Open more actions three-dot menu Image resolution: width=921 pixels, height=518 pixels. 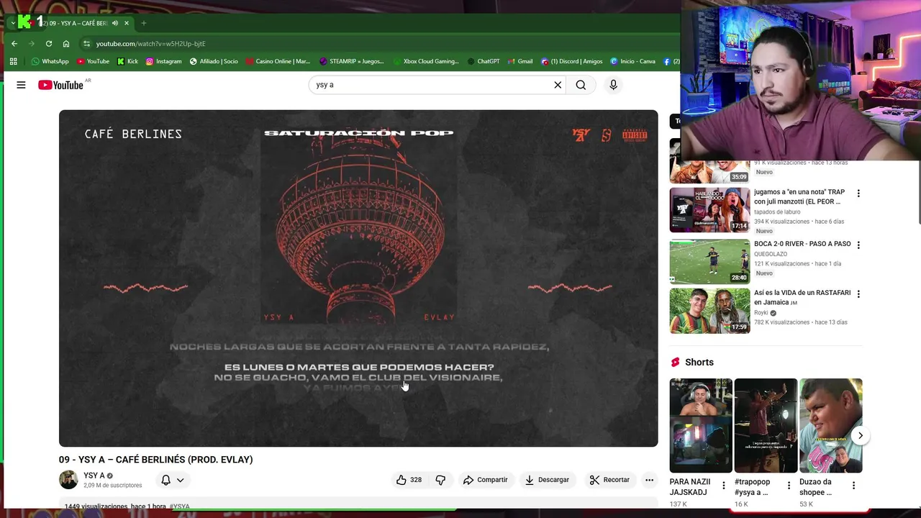[649, 480]
